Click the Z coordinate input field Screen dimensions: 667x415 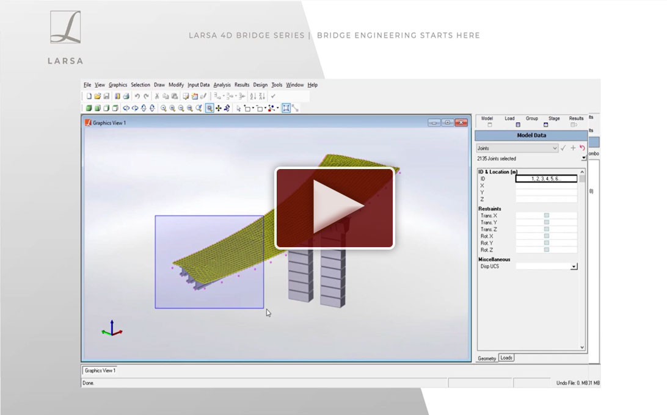547,199
